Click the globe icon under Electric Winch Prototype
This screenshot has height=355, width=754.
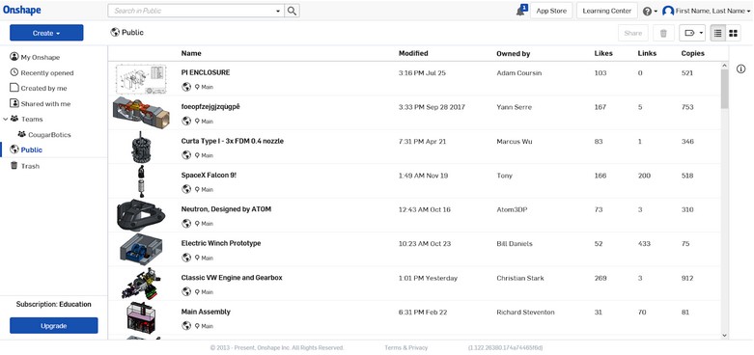point(186,258)
